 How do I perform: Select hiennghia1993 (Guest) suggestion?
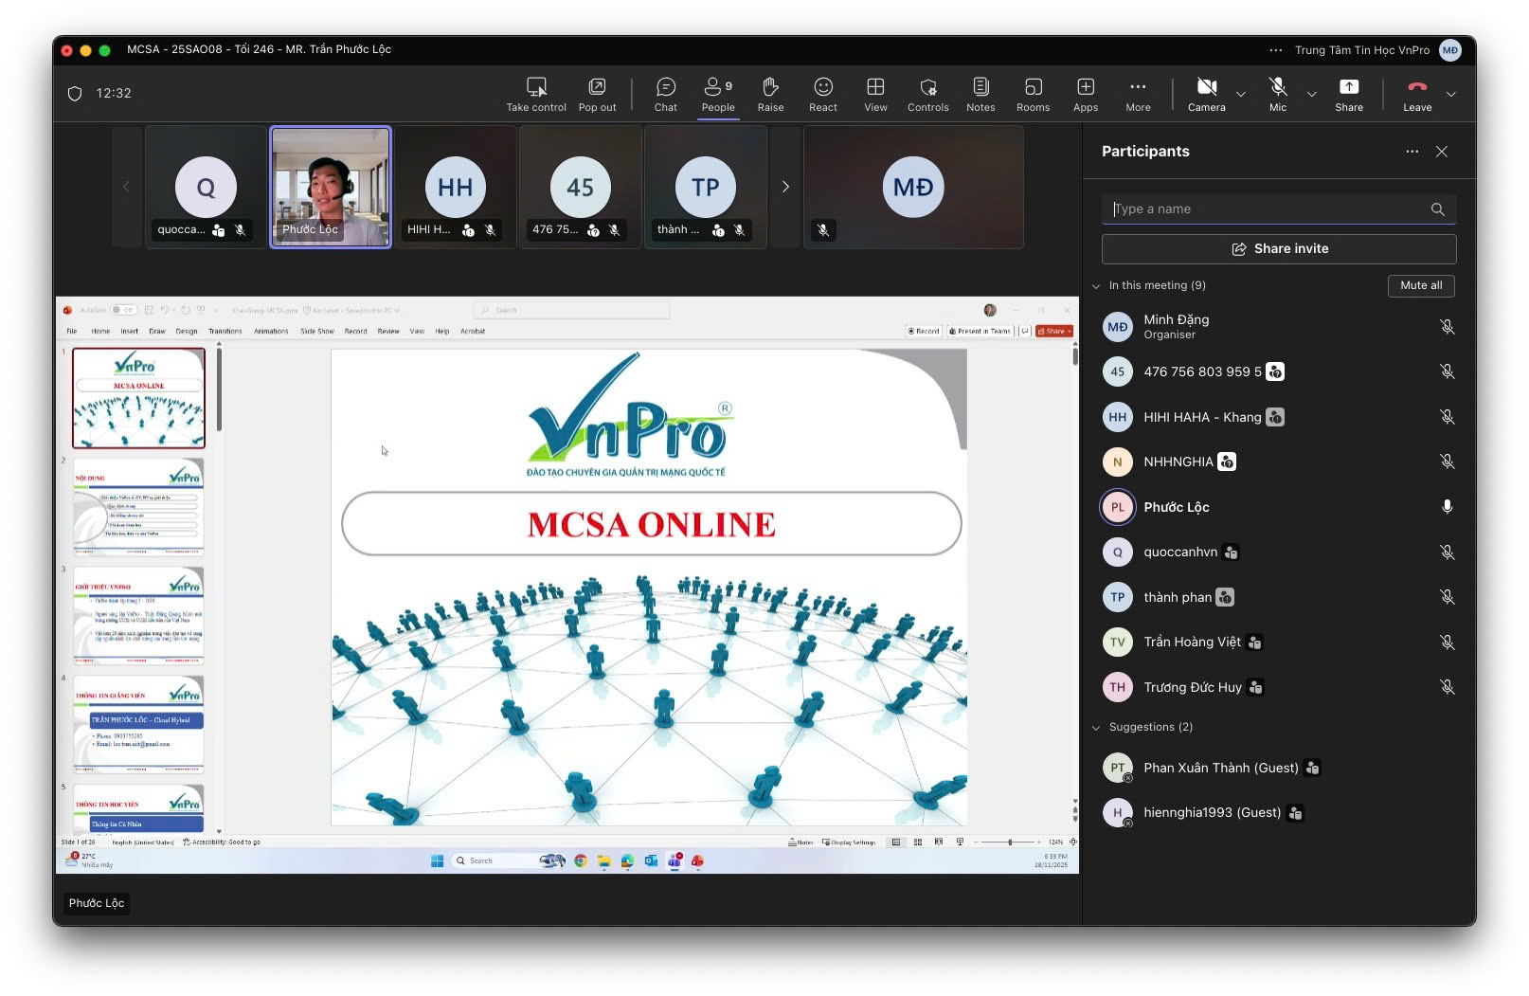(x=1279, y=812)
